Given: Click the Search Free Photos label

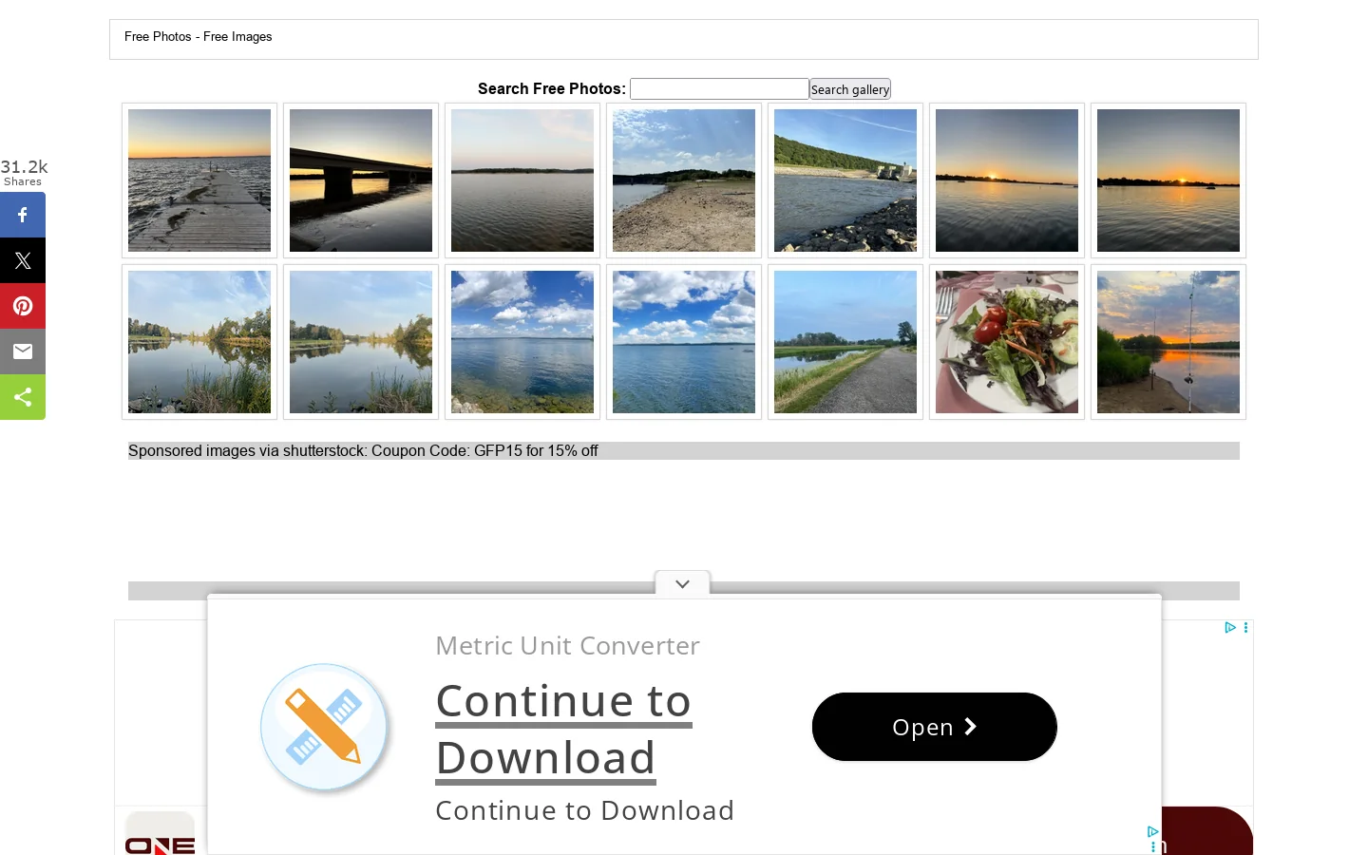Looking at the screenshot, I should pos(552,88).
